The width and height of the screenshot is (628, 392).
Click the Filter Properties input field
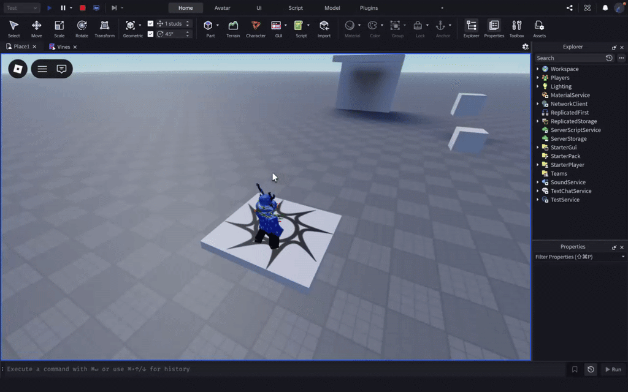576,257
